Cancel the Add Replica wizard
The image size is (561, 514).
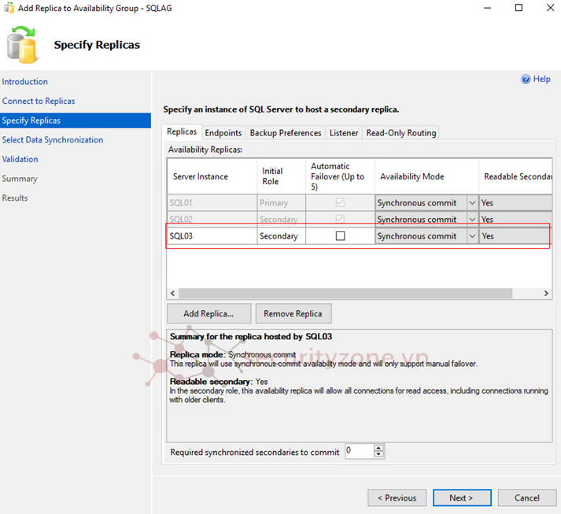(x=526, y=497)
